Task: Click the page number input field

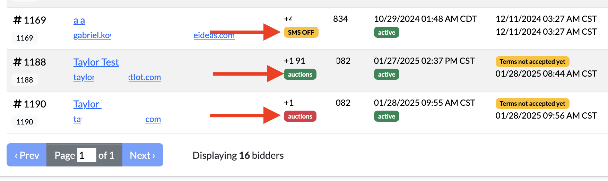Action: pos(86,155)
